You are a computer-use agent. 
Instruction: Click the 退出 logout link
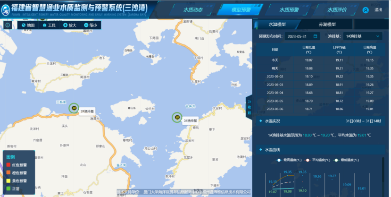point(378,10)
